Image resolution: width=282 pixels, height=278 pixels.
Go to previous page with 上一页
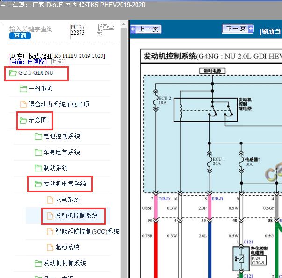coord(146,29)
